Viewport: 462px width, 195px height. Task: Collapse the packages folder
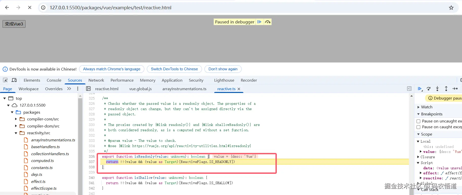(x=12, y=112)
